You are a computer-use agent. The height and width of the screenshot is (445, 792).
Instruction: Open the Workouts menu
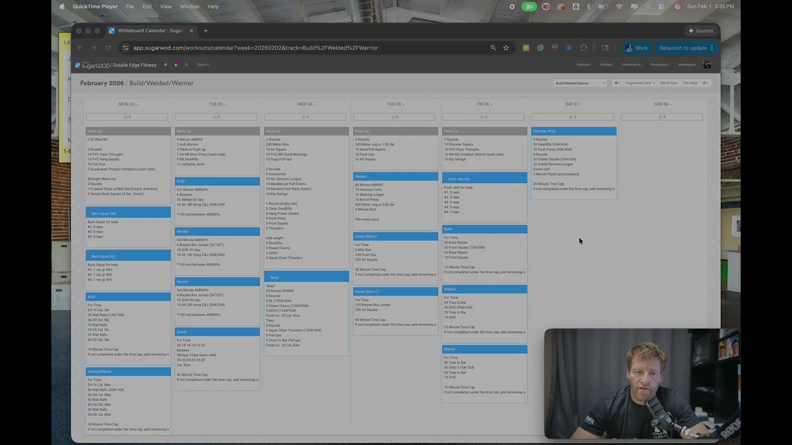tap(584, 64)
